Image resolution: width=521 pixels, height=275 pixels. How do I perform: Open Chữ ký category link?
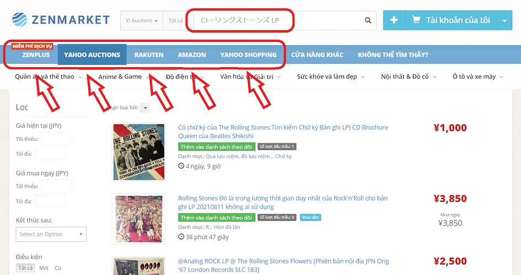[x=283, y=156]
